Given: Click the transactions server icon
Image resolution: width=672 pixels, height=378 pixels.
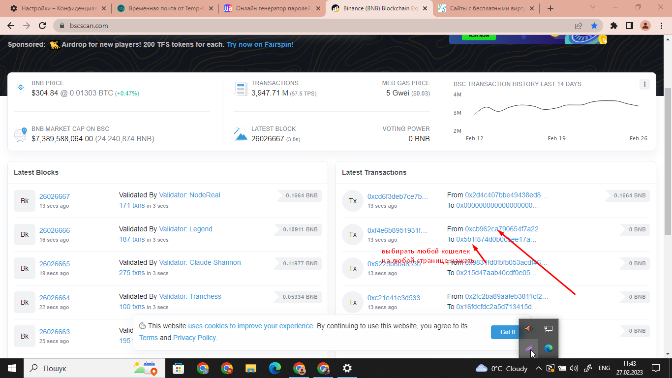Looking at the screenshot, I should click(x=241, y=89).
